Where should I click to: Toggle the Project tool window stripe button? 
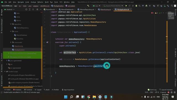(x=2, y=12)
